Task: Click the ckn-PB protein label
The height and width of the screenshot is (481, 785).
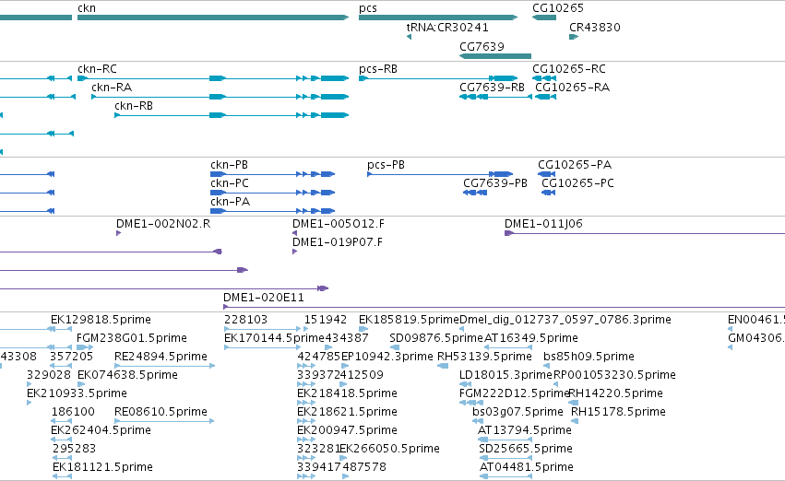Action: click(x=230, y=165)
